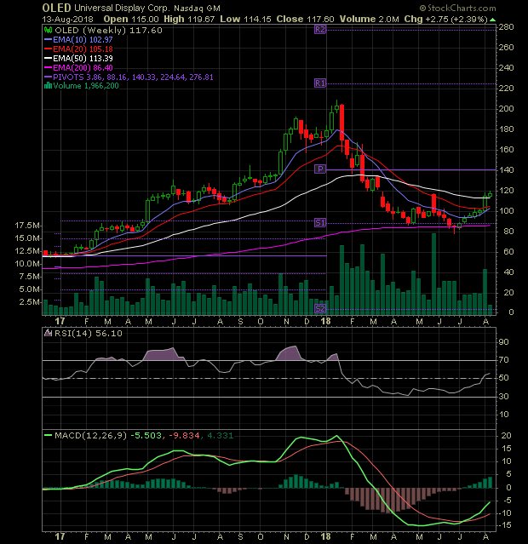Image resolution: width=528 pixels, height=544 pixels.
Task: Click the white EMA(50) line swatch
Action: pyautogui.click(x=48, y=58)
